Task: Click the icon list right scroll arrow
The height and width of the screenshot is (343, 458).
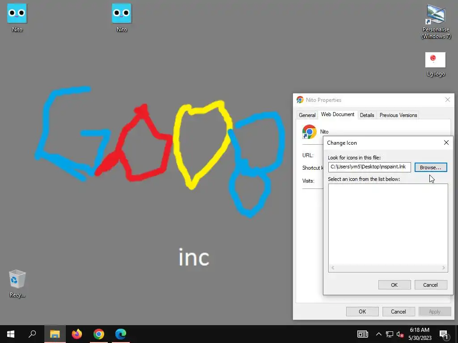Action: coord(443,268)
